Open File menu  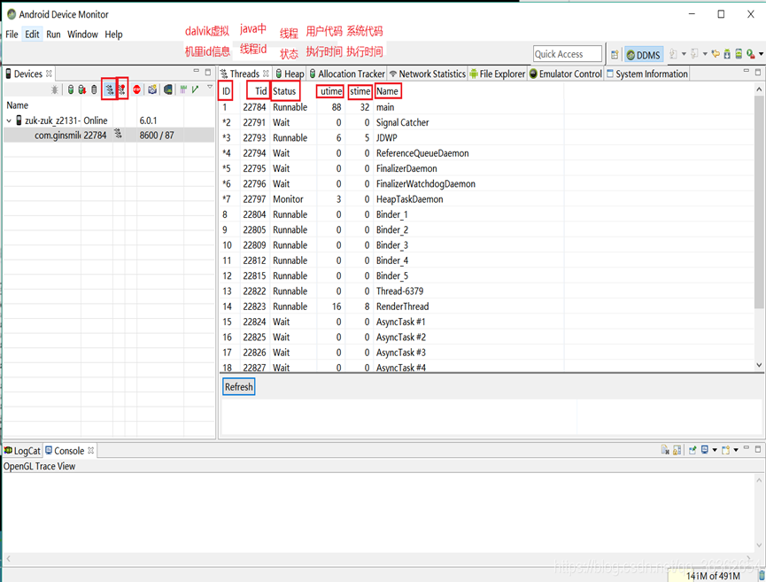(x=12, y=35)
